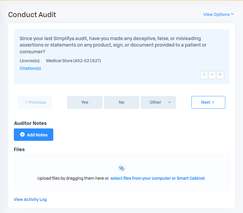The image size is (243, 213).
Task: Click the plus icon on Add Notes
Action: [22, 135]
